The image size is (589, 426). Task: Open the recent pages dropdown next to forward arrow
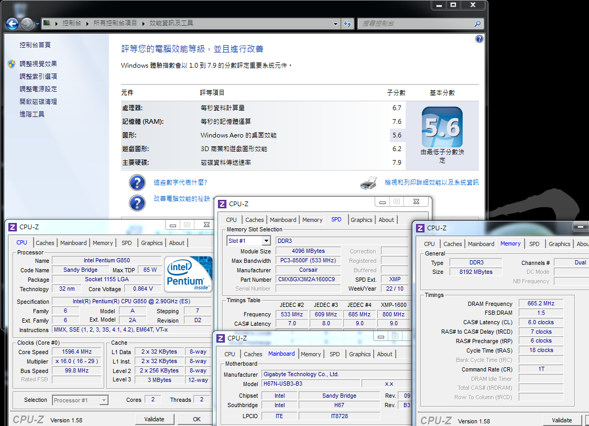pyautogui.click(x=37, y=24)
